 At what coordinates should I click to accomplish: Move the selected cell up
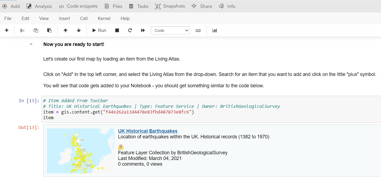pos(65,31)
